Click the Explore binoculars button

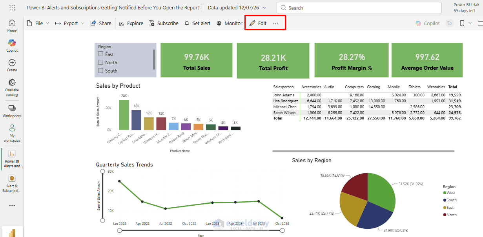click(131, 24)
